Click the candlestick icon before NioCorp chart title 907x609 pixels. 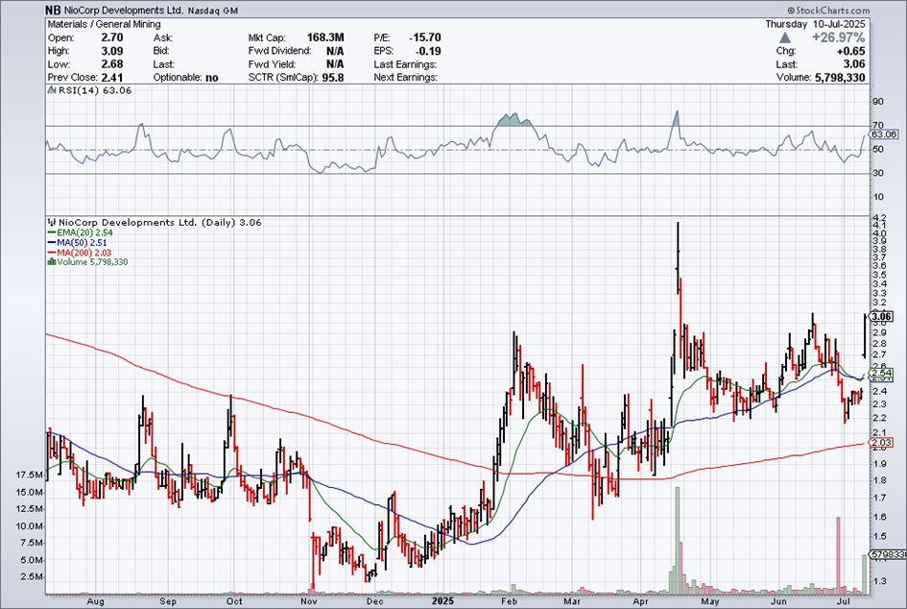[52, 222]
